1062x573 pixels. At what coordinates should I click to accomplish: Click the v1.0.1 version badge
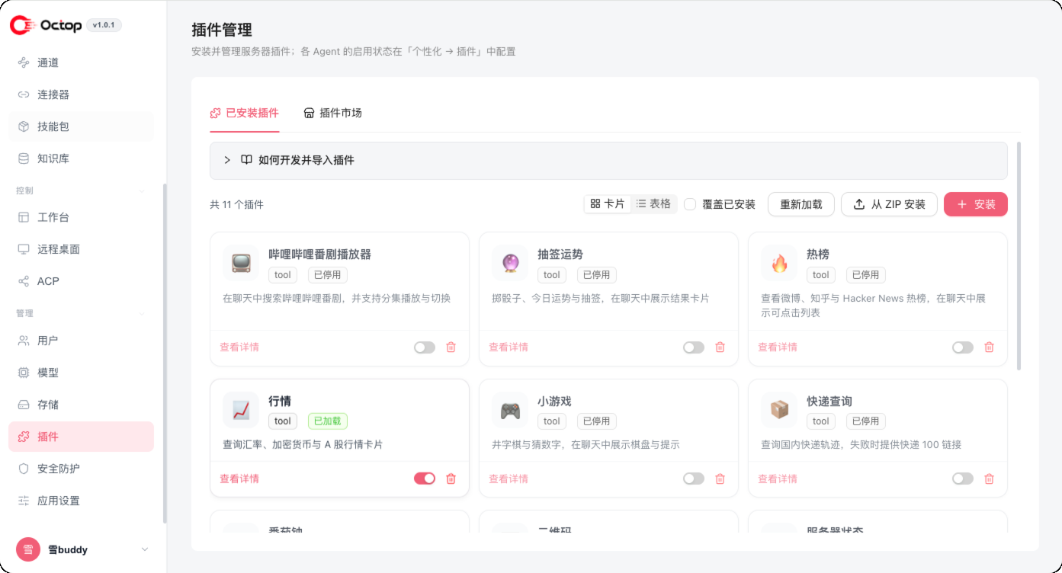104,25
